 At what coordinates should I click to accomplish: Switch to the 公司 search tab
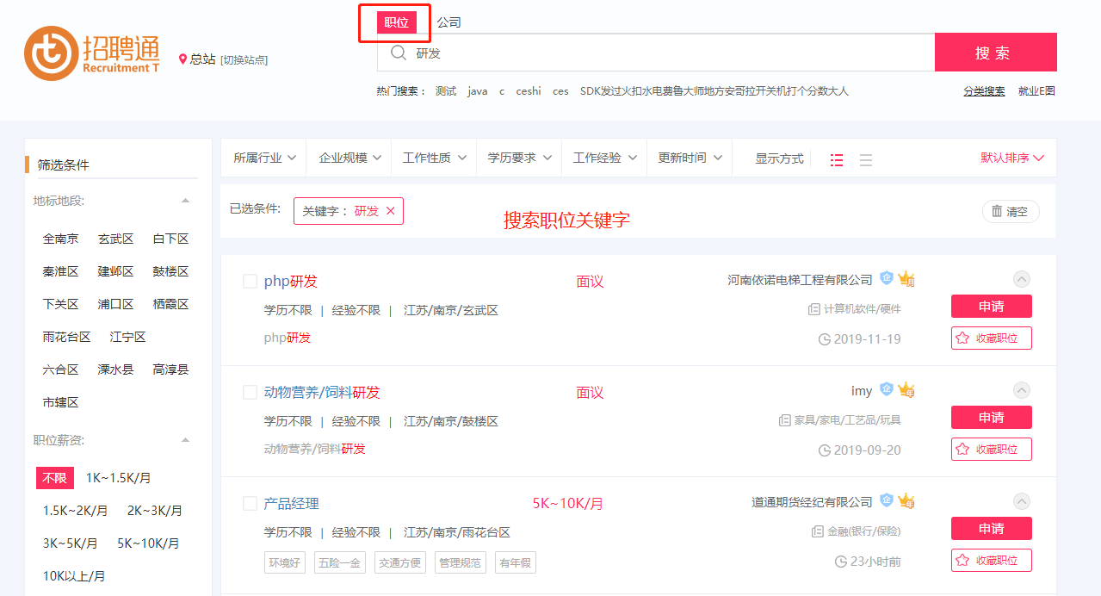448,22
